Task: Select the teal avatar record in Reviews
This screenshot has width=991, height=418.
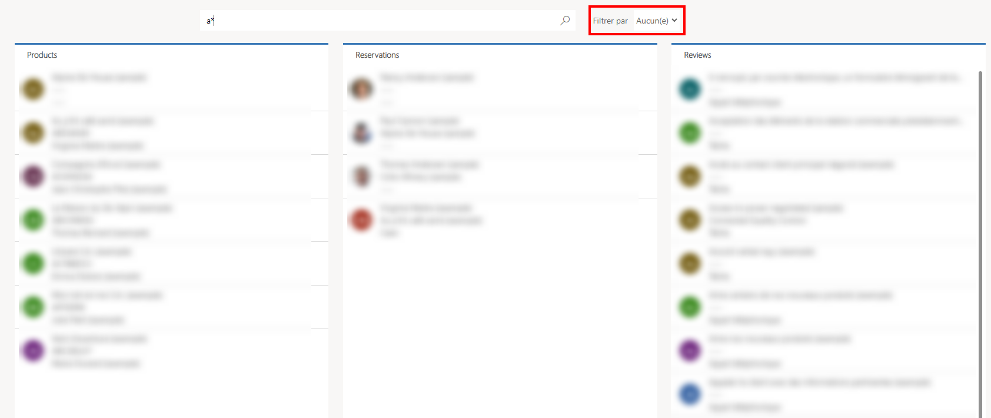Action: 824,89
